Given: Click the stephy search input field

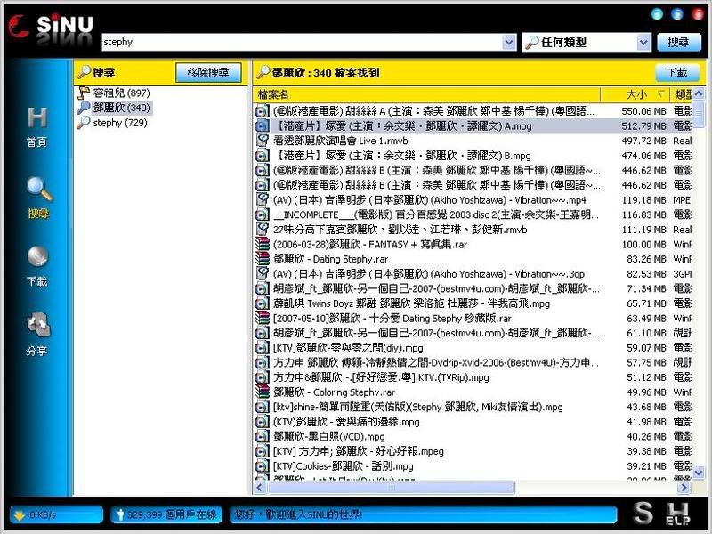Looking at the screenshot, I should pos(302,42).
